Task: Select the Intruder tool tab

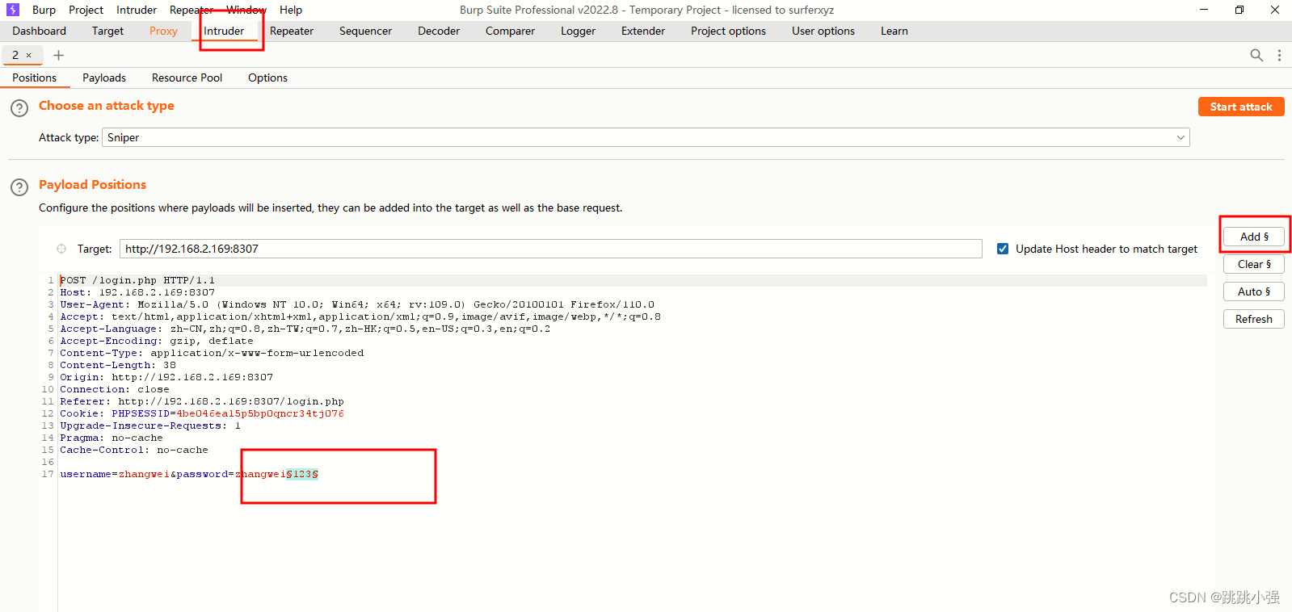Action: click(x=224, y=31)
